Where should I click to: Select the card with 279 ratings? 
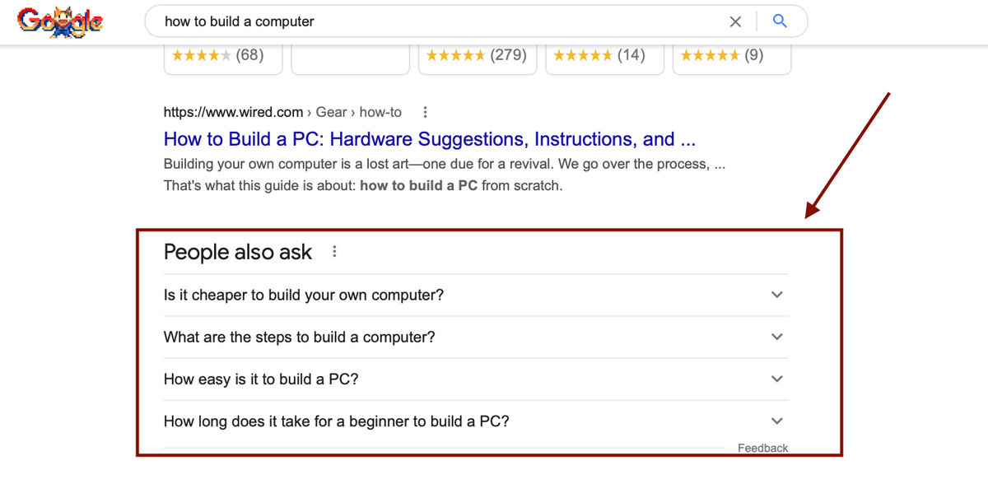pos(478,58)
